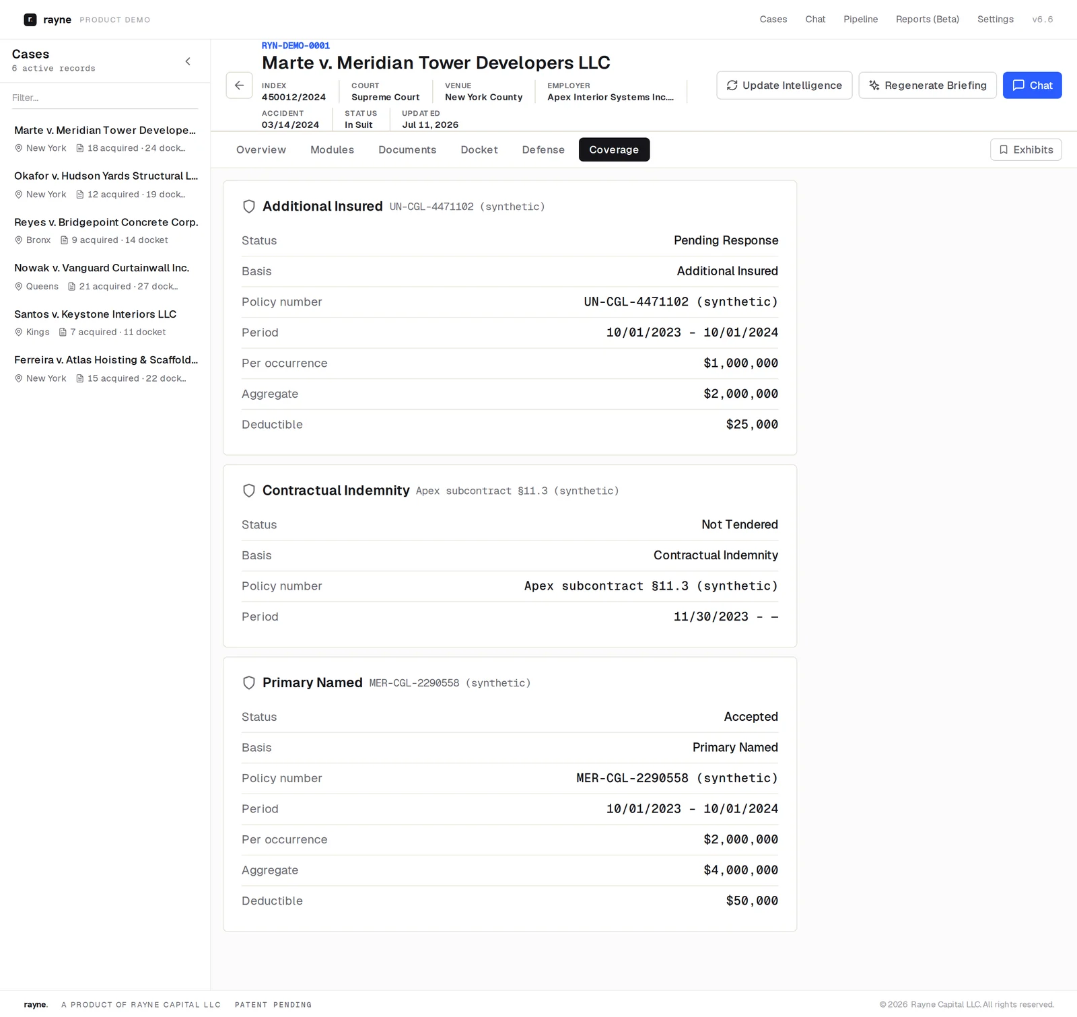Switch to the Overview tab
The height and width of the screenshot is (1017, 1077).
[x=261, y=149]
